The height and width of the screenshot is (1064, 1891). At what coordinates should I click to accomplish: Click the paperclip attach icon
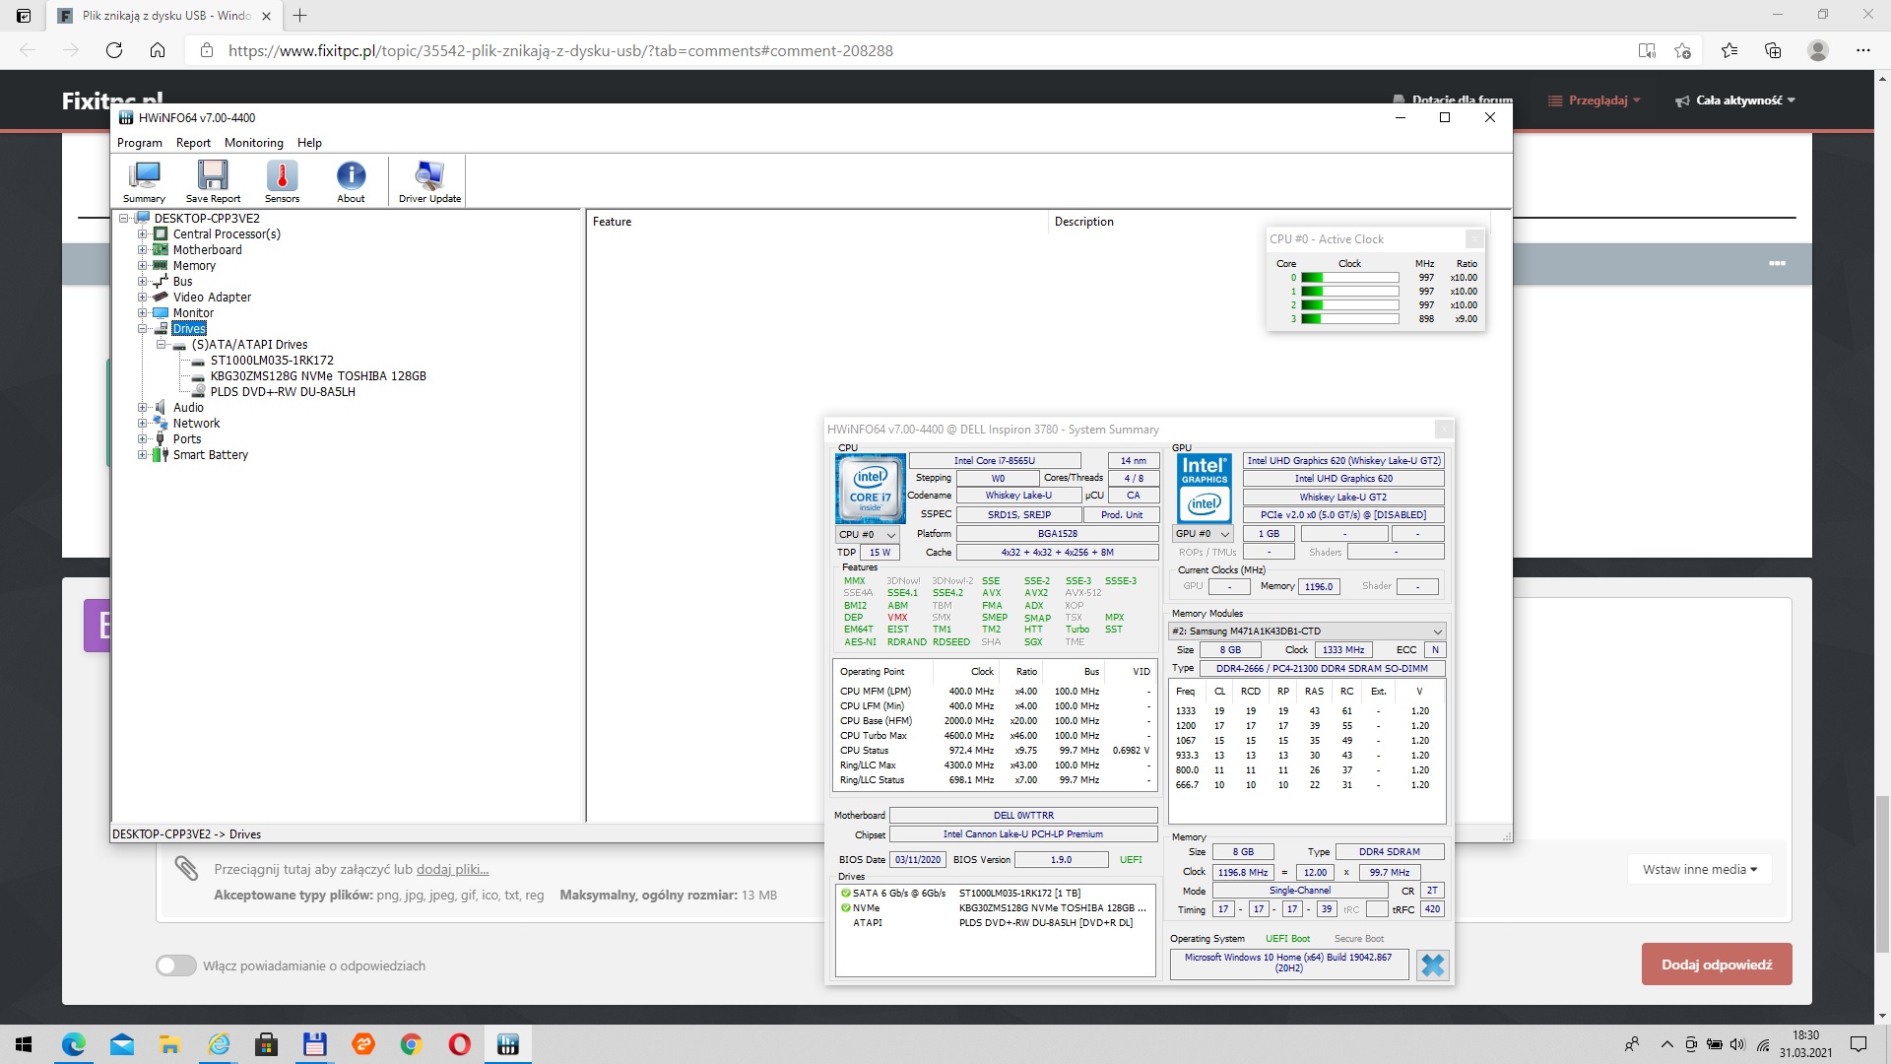pyautogui.click(x=186, y=868)
